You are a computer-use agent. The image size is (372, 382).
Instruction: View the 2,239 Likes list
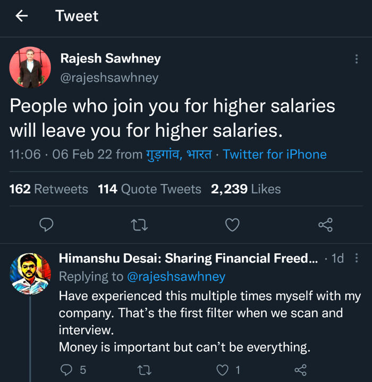(x=246, y=189)
